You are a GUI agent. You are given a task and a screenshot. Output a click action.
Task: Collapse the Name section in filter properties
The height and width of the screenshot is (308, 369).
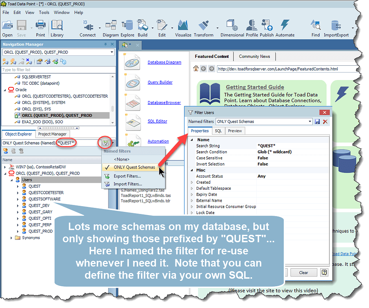click(192, 139)
